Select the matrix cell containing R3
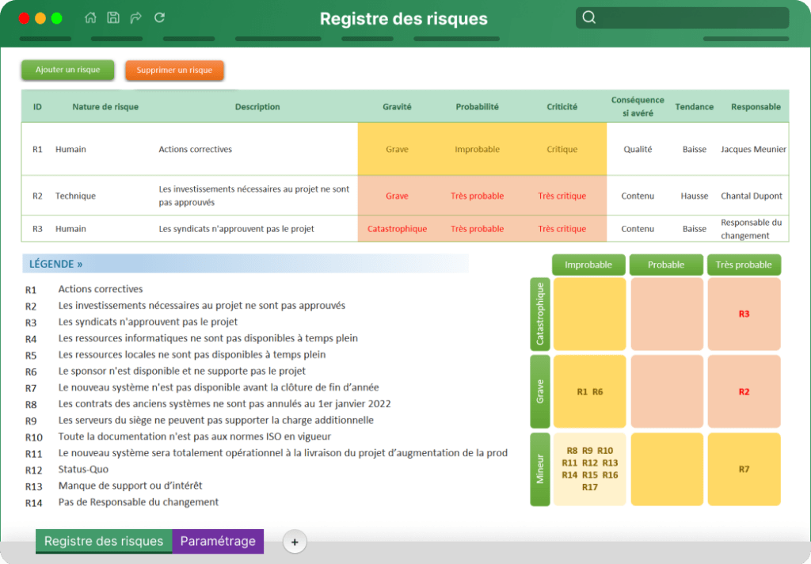811x564 pixels. pyautogui.click(x=744, y=314)
